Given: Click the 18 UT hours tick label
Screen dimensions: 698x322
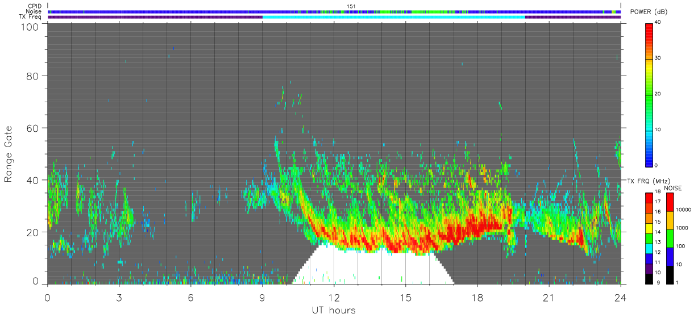Looking at the screenshot, I should [477, 298].
